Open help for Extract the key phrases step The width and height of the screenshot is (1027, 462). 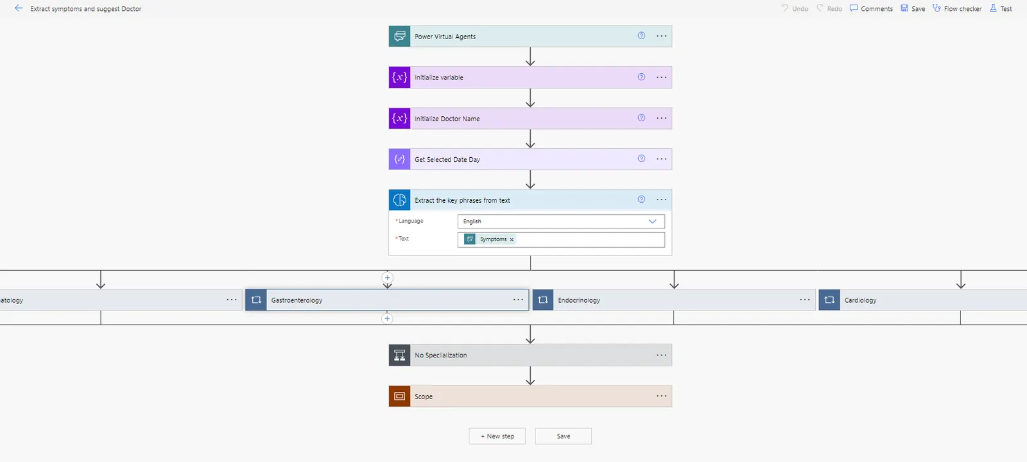pos(641,200)
